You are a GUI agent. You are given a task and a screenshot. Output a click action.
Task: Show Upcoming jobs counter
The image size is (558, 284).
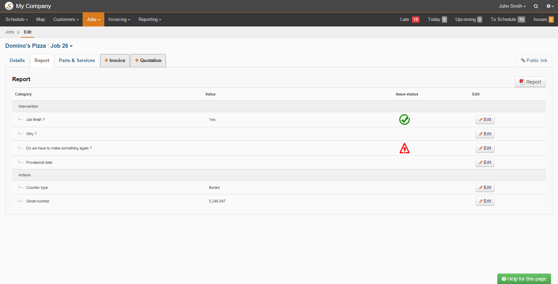469,20
